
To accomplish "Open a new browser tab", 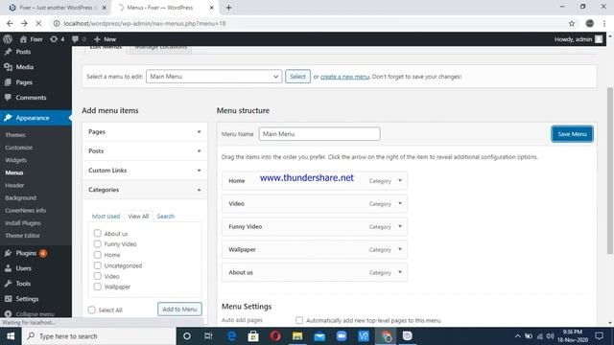I will pos(228,8).
